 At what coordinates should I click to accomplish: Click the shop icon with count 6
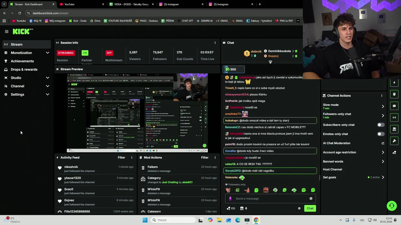point(244,208)
